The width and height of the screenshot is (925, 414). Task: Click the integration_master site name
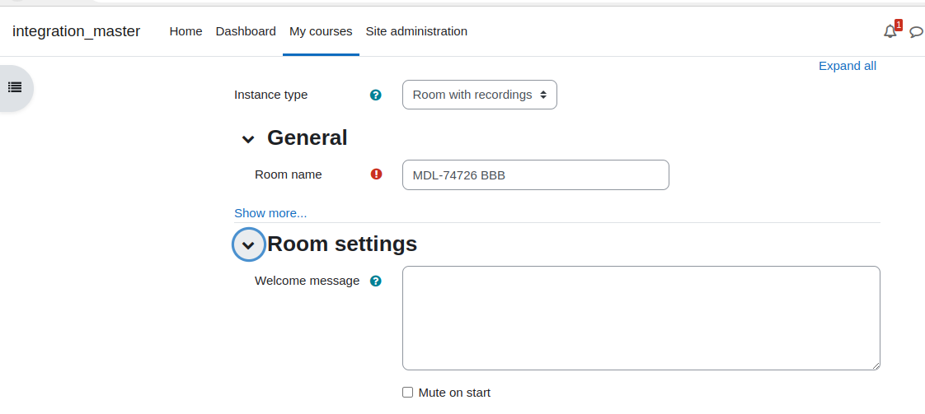point(76,31)
